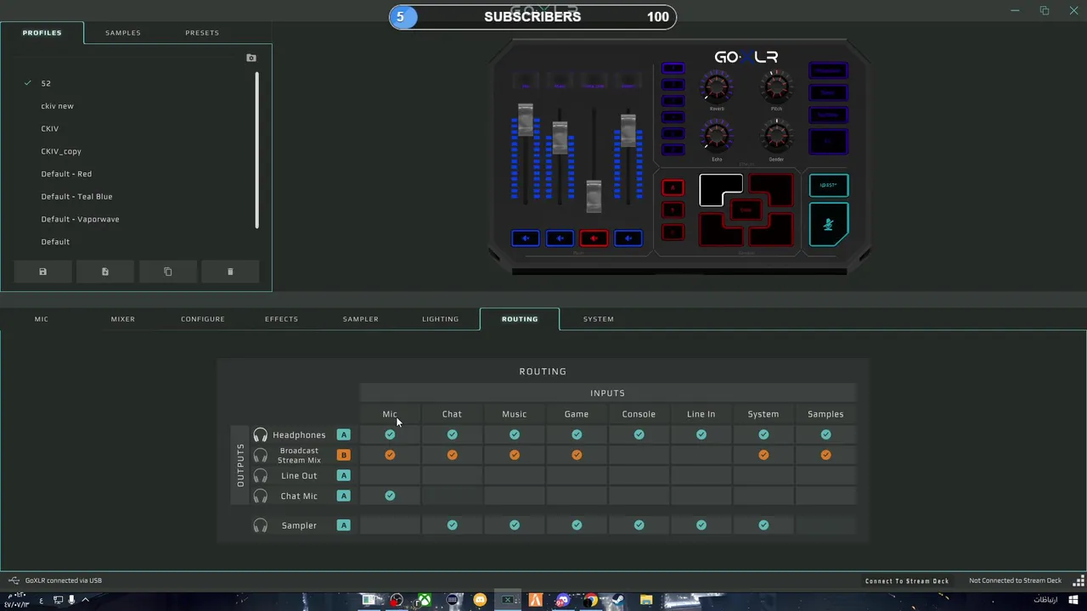Screen dimensions: 1087x611
Task: Click the sampler Clear button on the device
Action: tap(746, 210)
